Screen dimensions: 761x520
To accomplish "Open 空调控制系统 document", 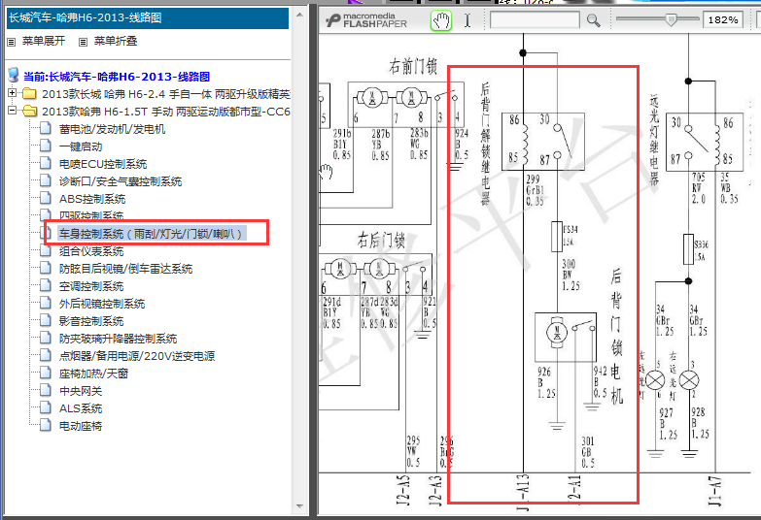I will (x=91, y=286).
